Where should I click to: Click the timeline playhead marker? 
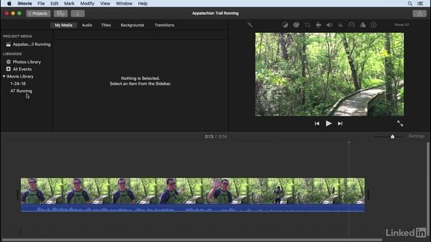coord(349,143)
